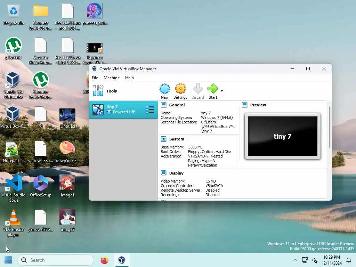Select the Recycle Bin desktop icon
The height and width of the screenshot is (267, 356).
pos(14,15)
